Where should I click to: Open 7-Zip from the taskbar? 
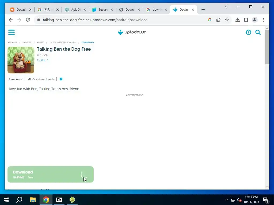[59, 200]
